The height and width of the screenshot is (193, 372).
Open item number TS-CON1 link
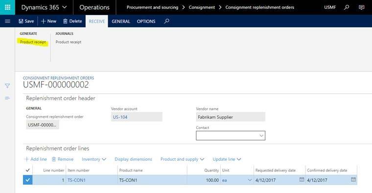76,180
